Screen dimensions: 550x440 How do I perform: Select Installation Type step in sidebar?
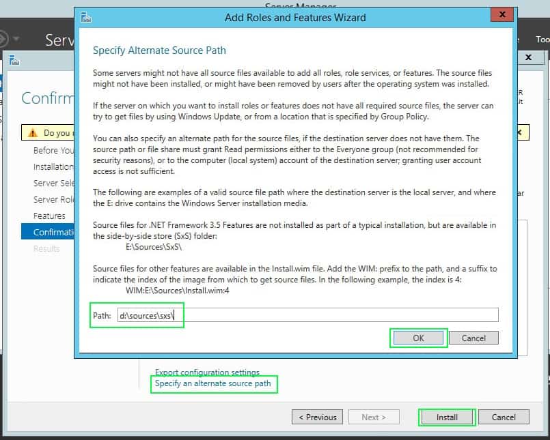[53, 166]
